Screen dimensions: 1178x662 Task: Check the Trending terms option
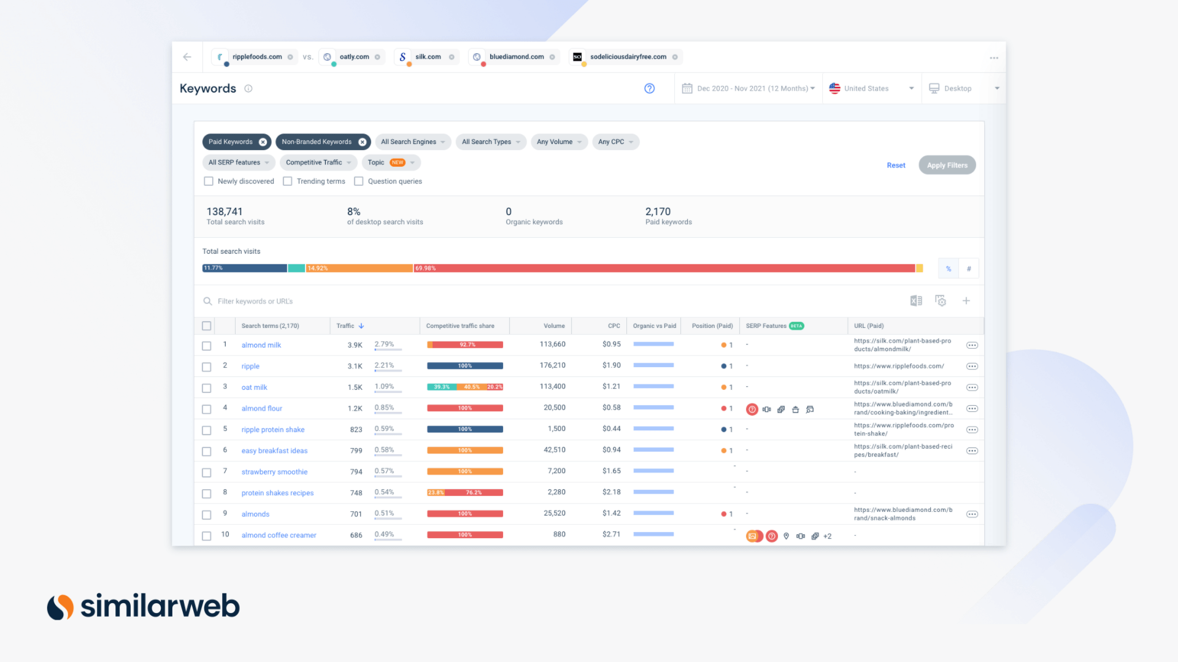288,181
